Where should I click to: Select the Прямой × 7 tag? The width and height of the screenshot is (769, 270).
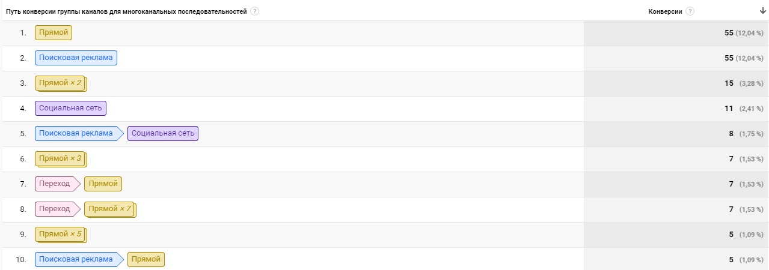coord(111,209)
